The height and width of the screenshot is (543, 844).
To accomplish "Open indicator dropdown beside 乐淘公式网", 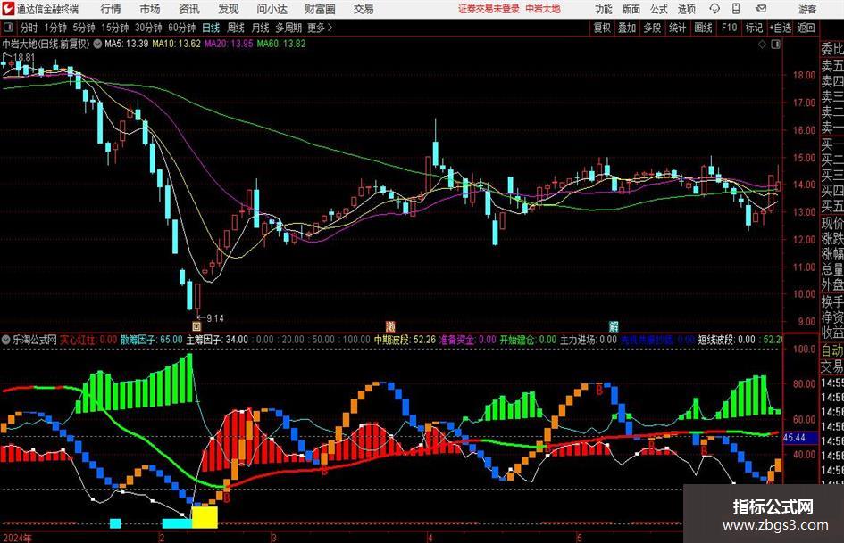I will tap(6, 340).
